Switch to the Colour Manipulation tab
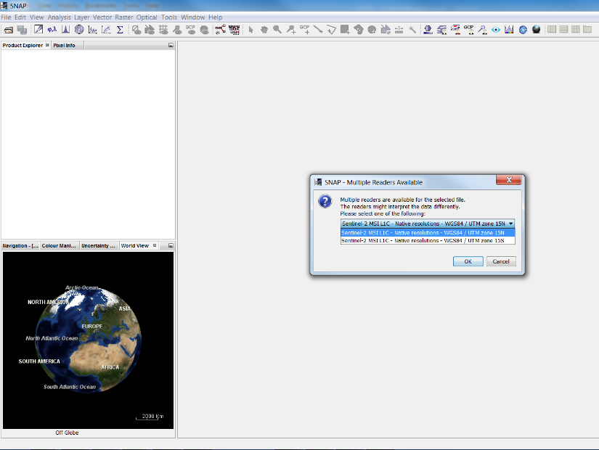599x450 pixels. [59, 245]
